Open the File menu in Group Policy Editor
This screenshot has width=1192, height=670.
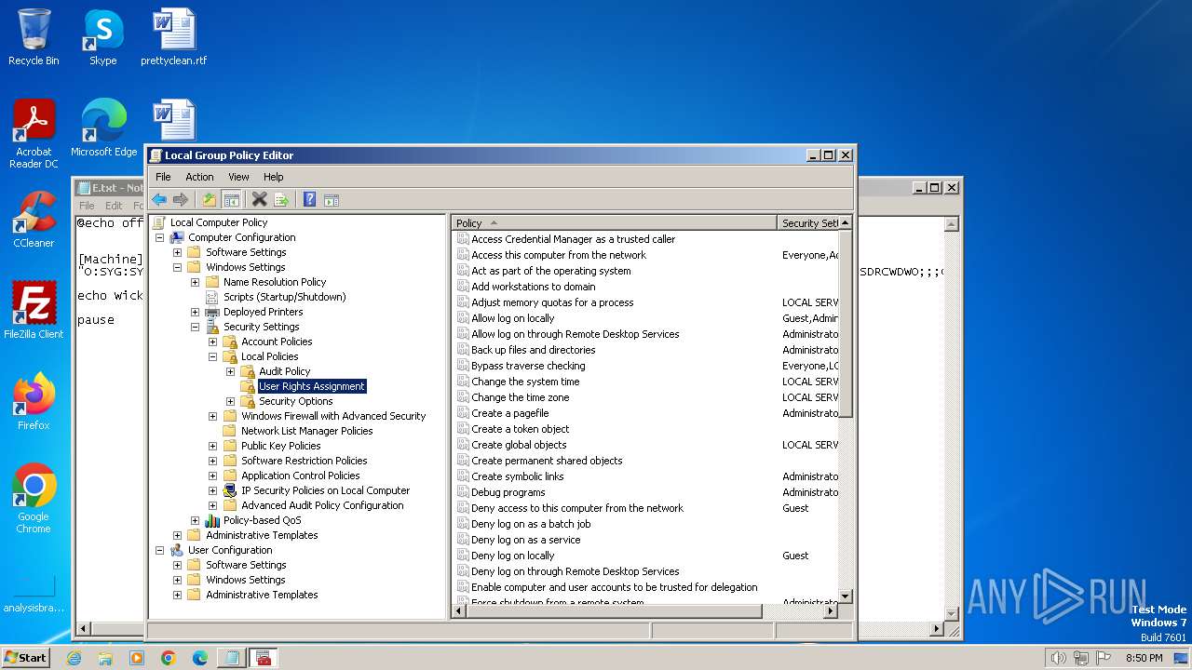coord(163,177)
